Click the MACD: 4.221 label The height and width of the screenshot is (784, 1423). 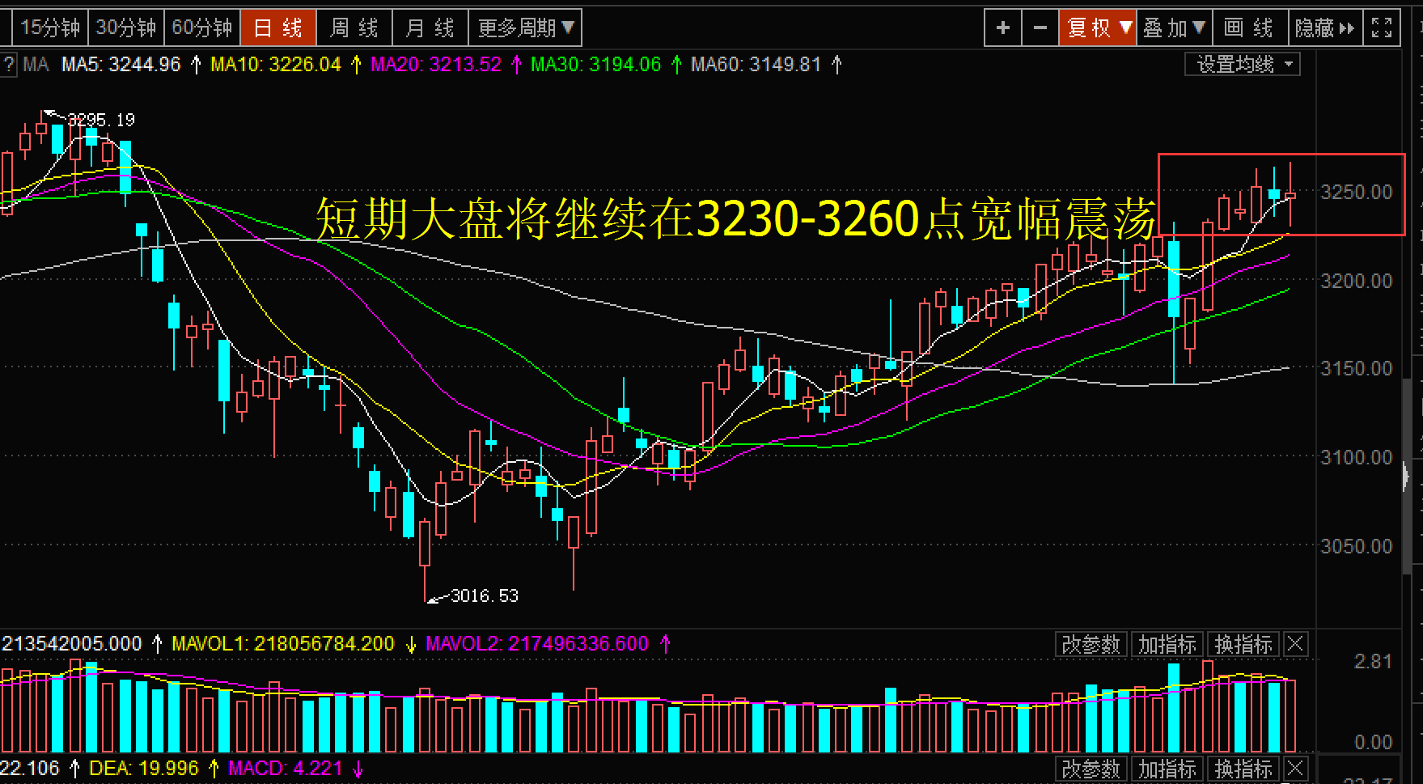(286, 768)
